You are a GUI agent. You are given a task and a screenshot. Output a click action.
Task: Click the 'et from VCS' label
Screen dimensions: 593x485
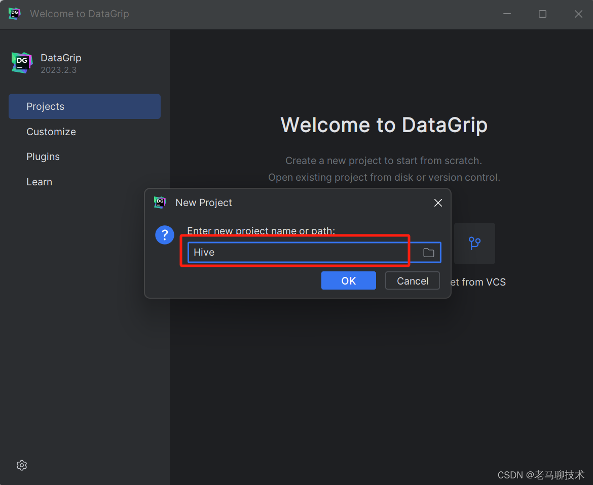click(x=478, y=282)
